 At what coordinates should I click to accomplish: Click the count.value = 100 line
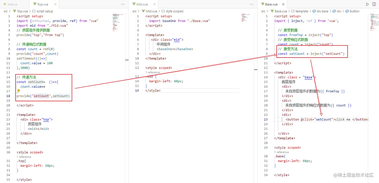tap(37, 63)
